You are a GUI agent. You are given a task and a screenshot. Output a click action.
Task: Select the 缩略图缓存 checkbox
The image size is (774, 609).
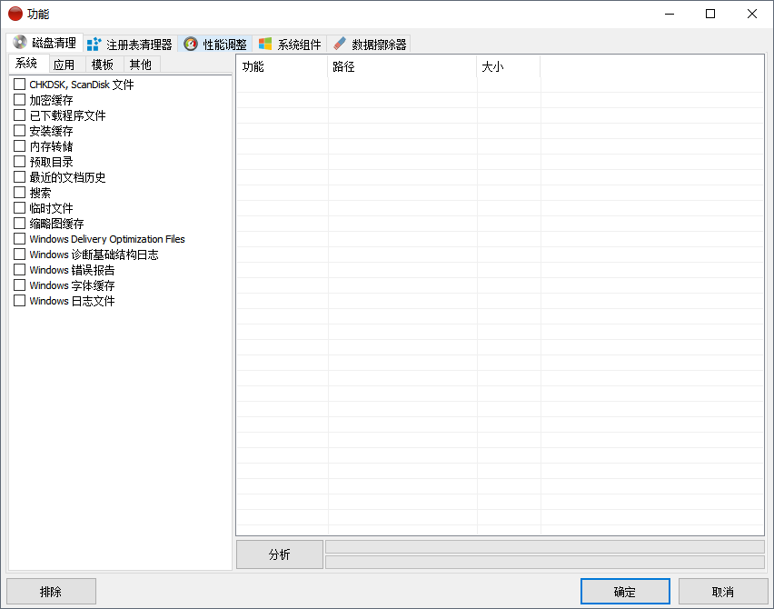19,223
